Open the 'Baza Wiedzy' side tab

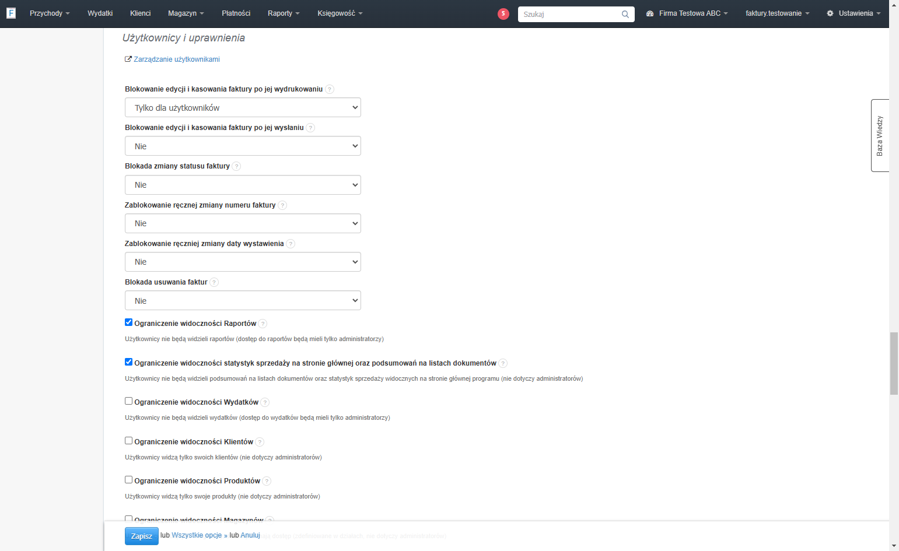[880, 136]
